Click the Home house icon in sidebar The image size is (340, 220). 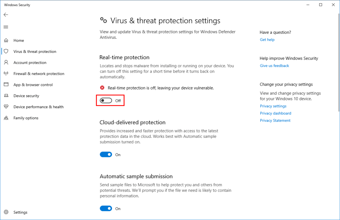coord(6,40)
